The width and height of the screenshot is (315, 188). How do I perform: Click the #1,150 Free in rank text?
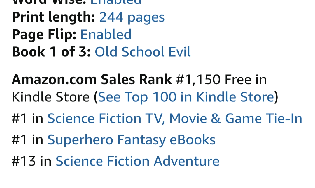[221, 79]
